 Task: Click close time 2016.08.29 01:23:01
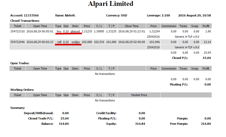click(132, 31)
